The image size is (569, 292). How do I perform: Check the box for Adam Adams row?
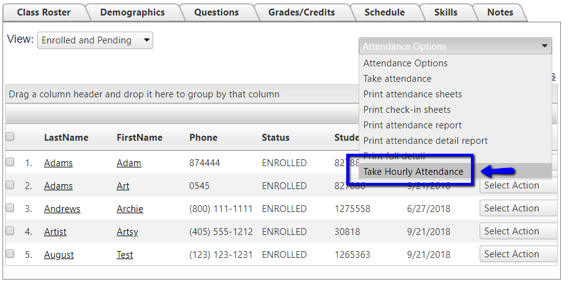[10, 162]
